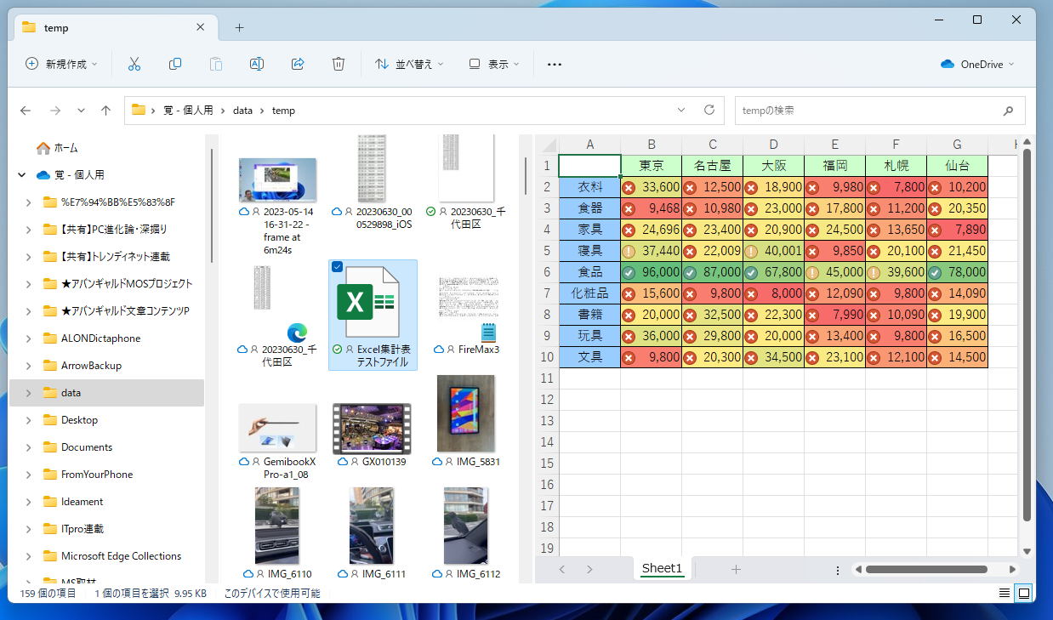Click the Copy icon in toolbar
Image resolution: width=1053 pixels, height=620 pixels.
pyautogui.click(x=175, y=64)
